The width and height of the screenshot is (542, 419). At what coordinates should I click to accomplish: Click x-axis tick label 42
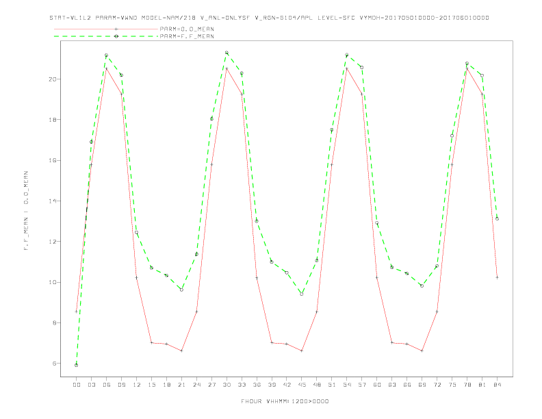point(287,385)
